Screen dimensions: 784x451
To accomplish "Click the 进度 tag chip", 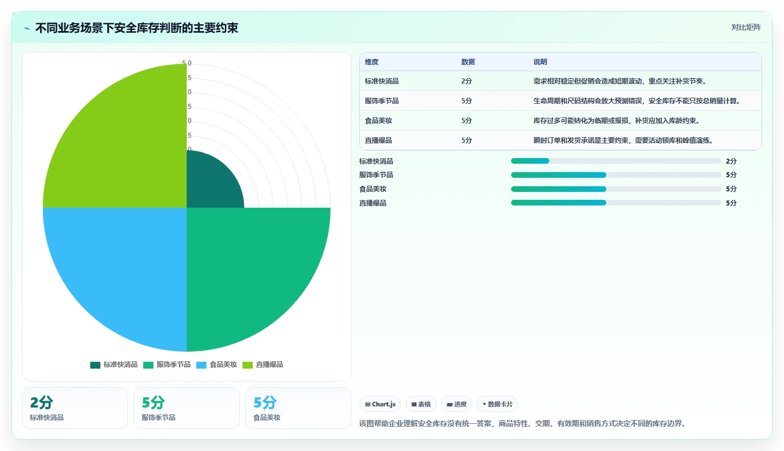I will [x=457, y=404].
